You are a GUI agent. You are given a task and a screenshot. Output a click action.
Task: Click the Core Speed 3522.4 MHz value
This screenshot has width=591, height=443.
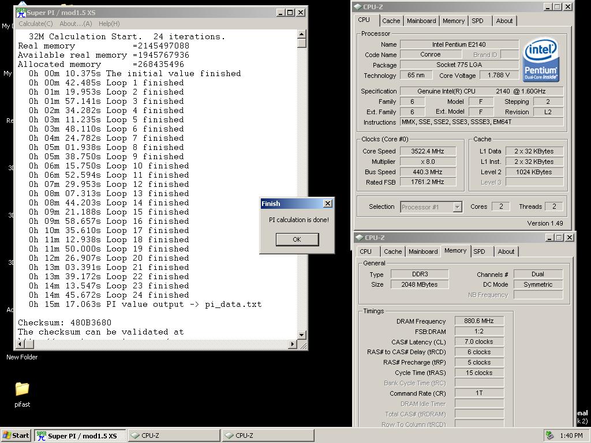click(x=428, y=151)
